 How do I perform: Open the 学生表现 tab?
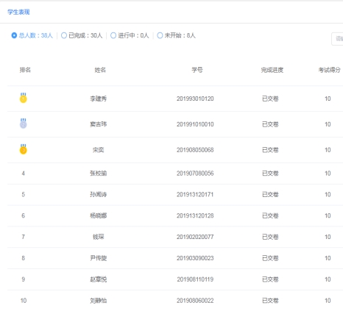(18, 12)
